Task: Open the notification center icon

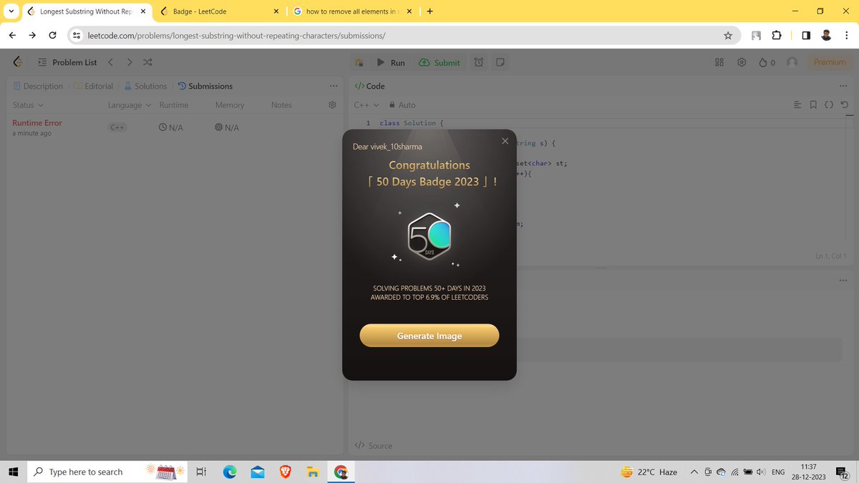Action: [843, 472]
